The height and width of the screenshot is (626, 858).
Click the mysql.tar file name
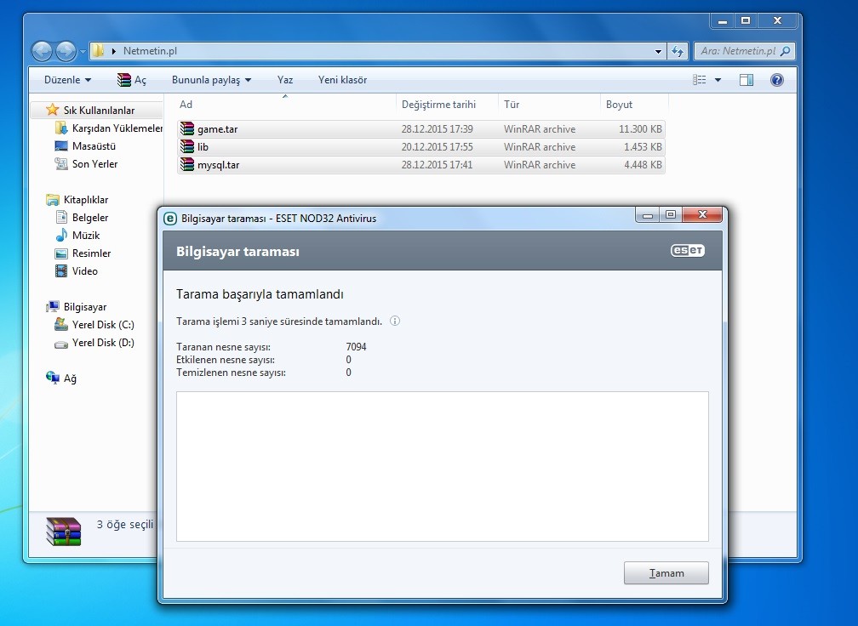coord(218,164)
